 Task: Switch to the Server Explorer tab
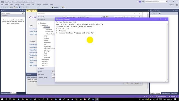(x=6, y=93)
